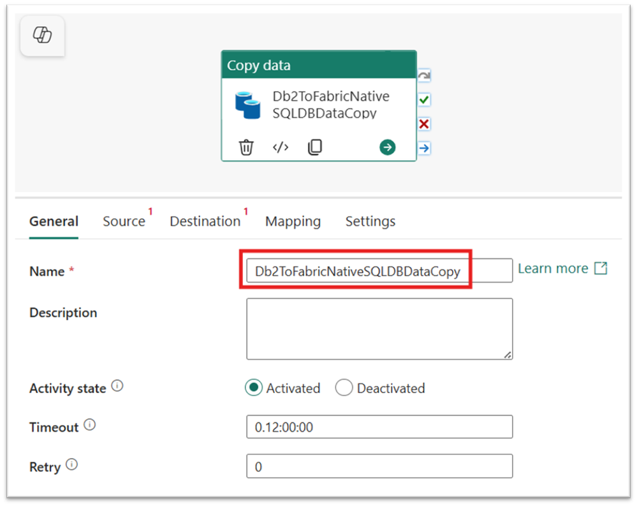This screenshot has width=637, height=506.
Task: Show Activity state info tooltip icon
Action: point(117,385)
